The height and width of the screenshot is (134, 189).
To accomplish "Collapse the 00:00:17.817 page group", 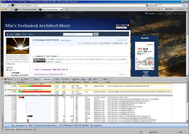I will [5, 84].
